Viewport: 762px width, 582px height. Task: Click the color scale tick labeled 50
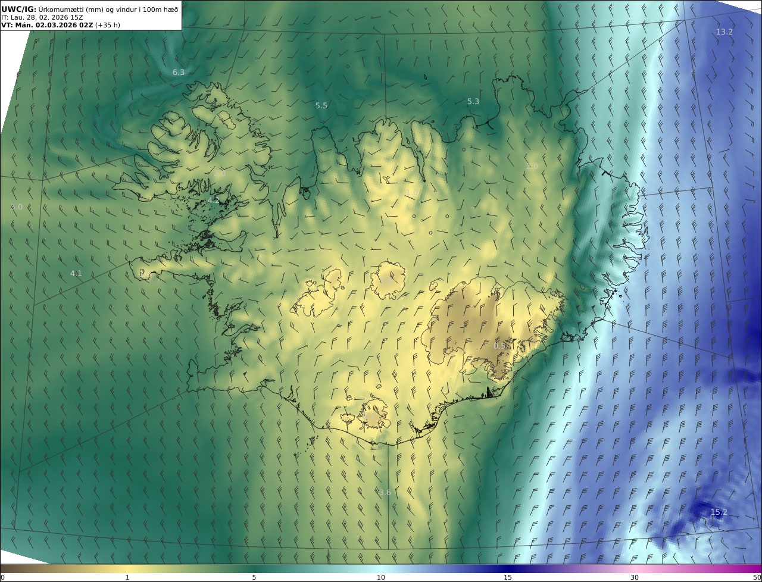click(x=757, y=578)
